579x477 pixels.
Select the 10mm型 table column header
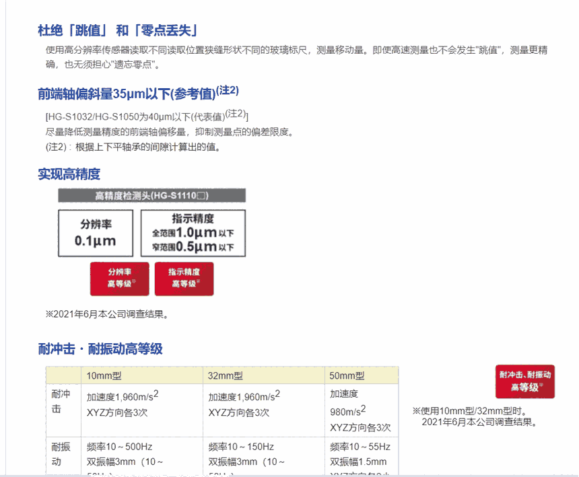[104, 375]
